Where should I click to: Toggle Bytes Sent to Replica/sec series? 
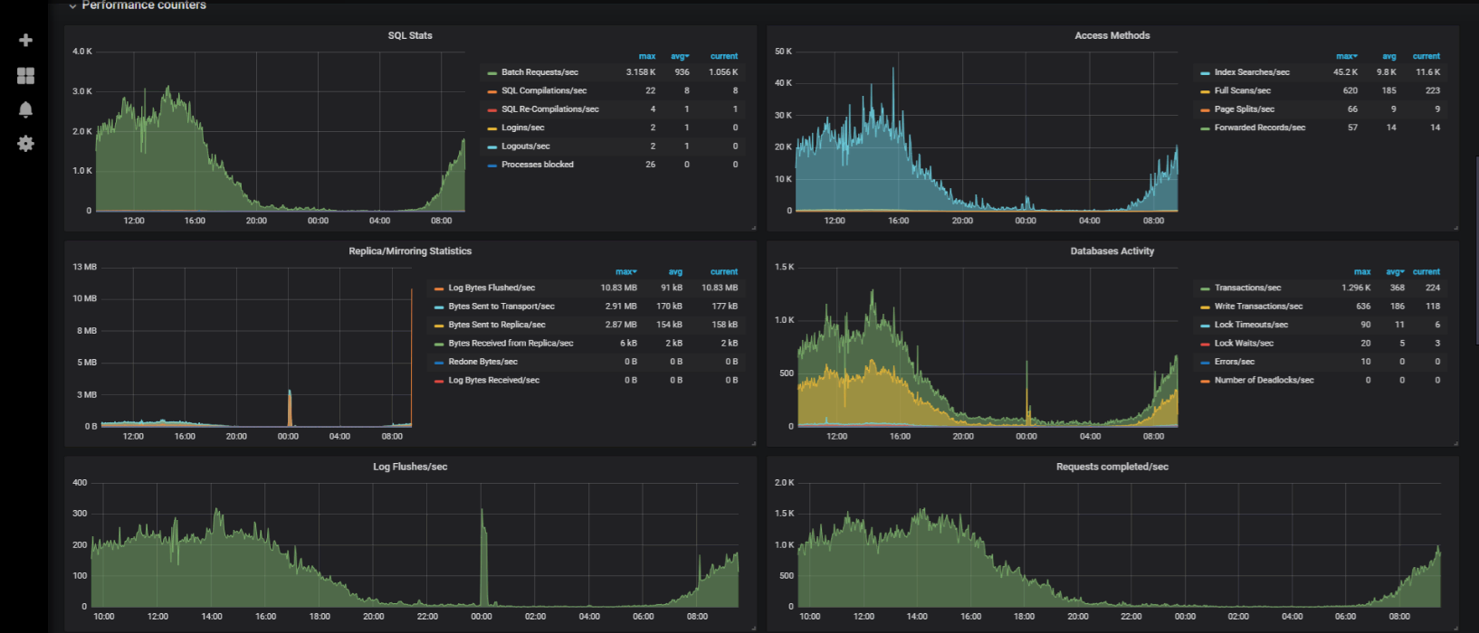pos(497,325)
